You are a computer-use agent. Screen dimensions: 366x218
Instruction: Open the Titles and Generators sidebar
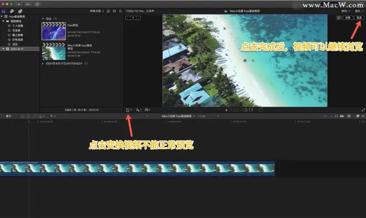point(21,11)
